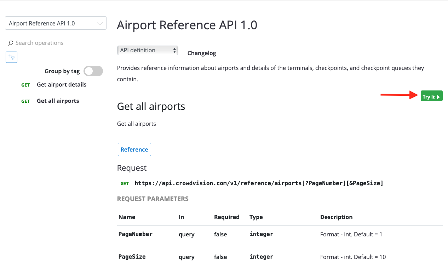Open the Changelog link

coord(202,53)
